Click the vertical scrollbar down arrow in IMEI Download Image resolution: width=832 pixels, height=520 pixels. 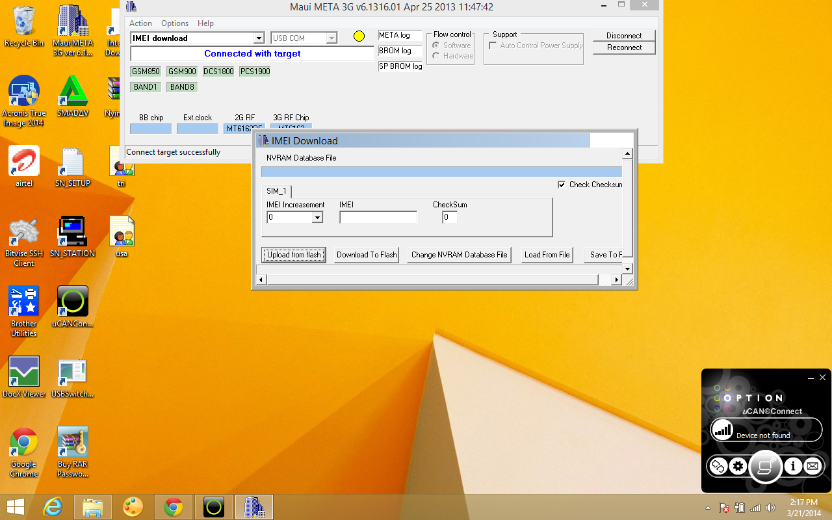coord(627,268)
